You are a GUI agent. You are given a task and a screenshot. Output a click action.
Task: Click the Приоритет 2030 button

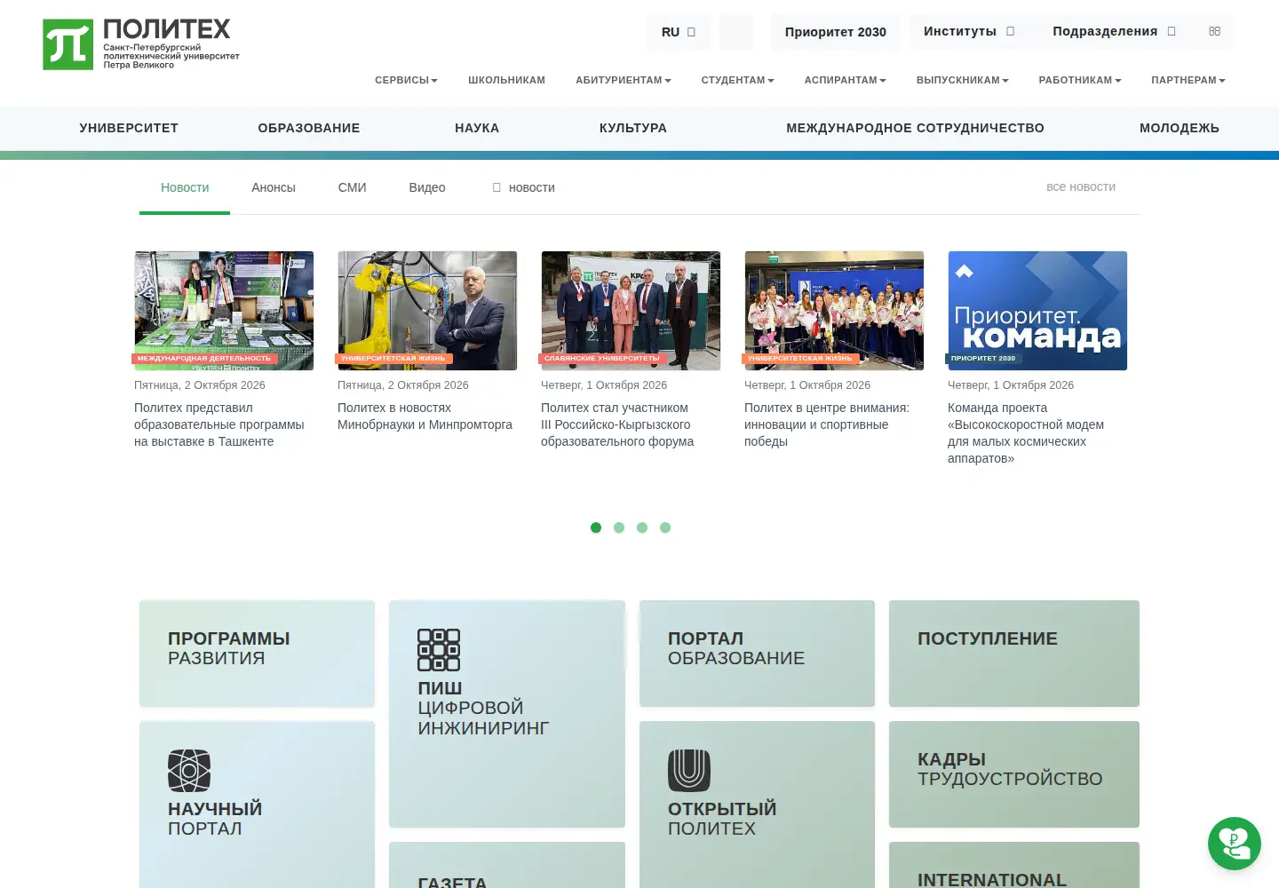click(x=836, y=32)
